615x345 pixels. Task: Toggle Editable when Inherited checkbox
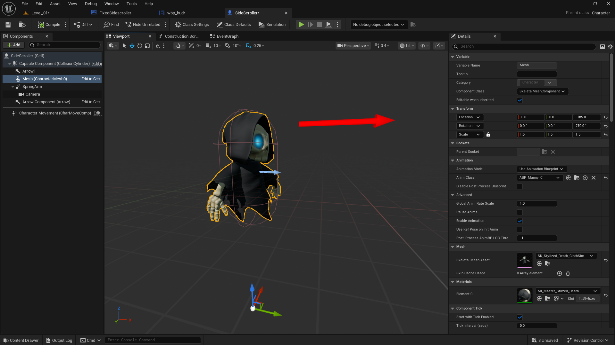point(520,100)
